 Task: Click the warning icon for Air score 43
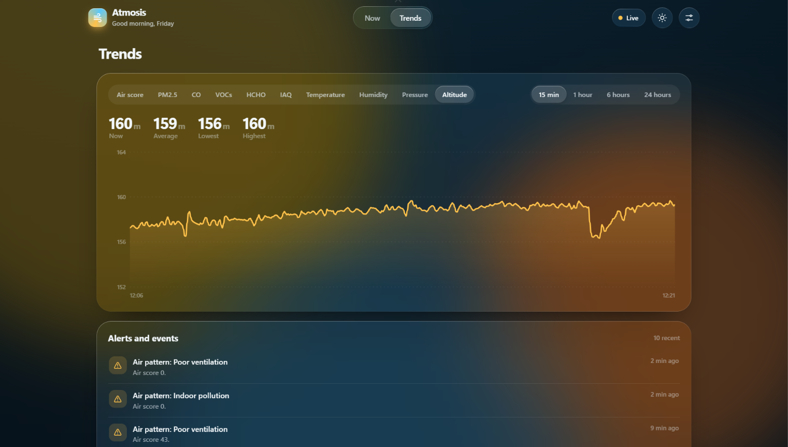(118, 432)
